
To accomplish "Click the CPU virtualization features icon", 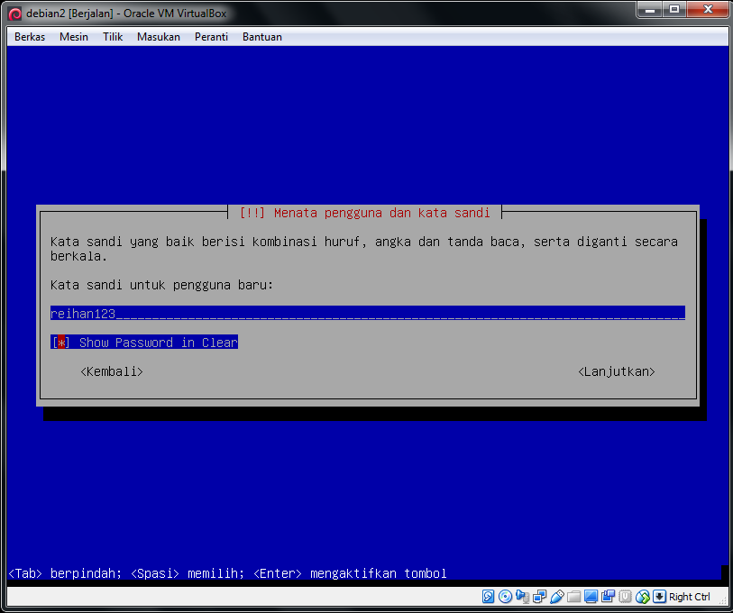I will [626, 597].
